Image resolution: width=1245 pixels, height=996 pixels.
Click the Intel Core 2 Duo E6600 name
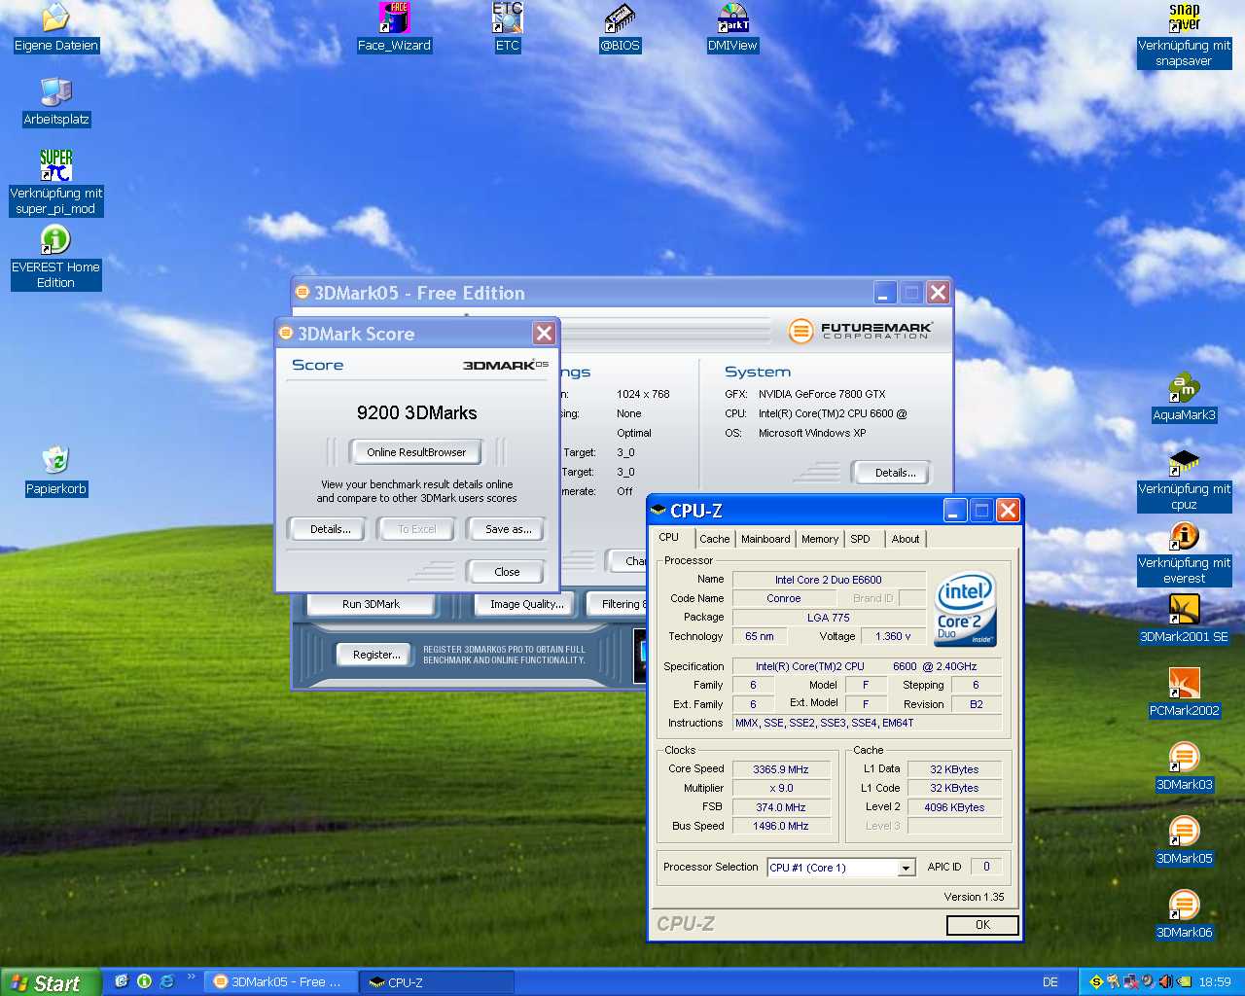pos(829,580)
